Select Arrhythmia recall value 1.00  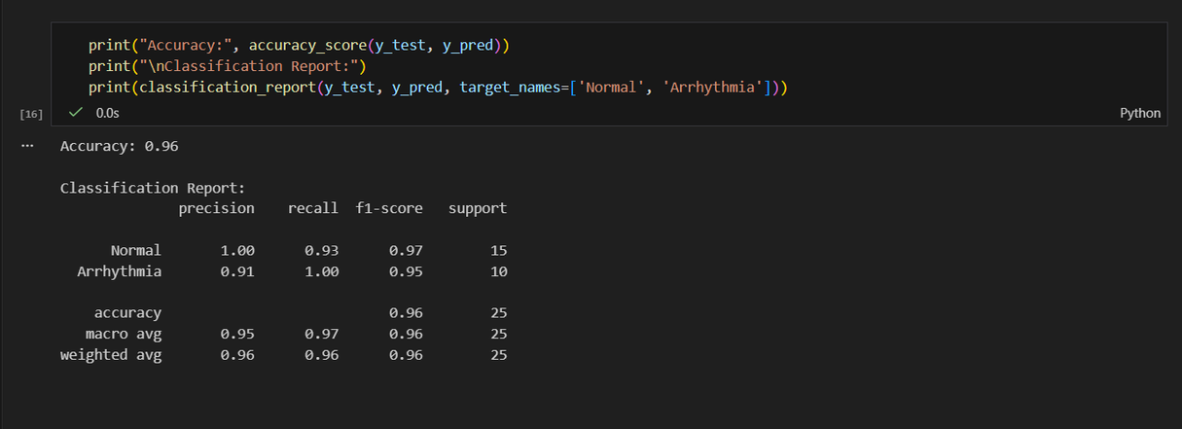pos(322,271)
